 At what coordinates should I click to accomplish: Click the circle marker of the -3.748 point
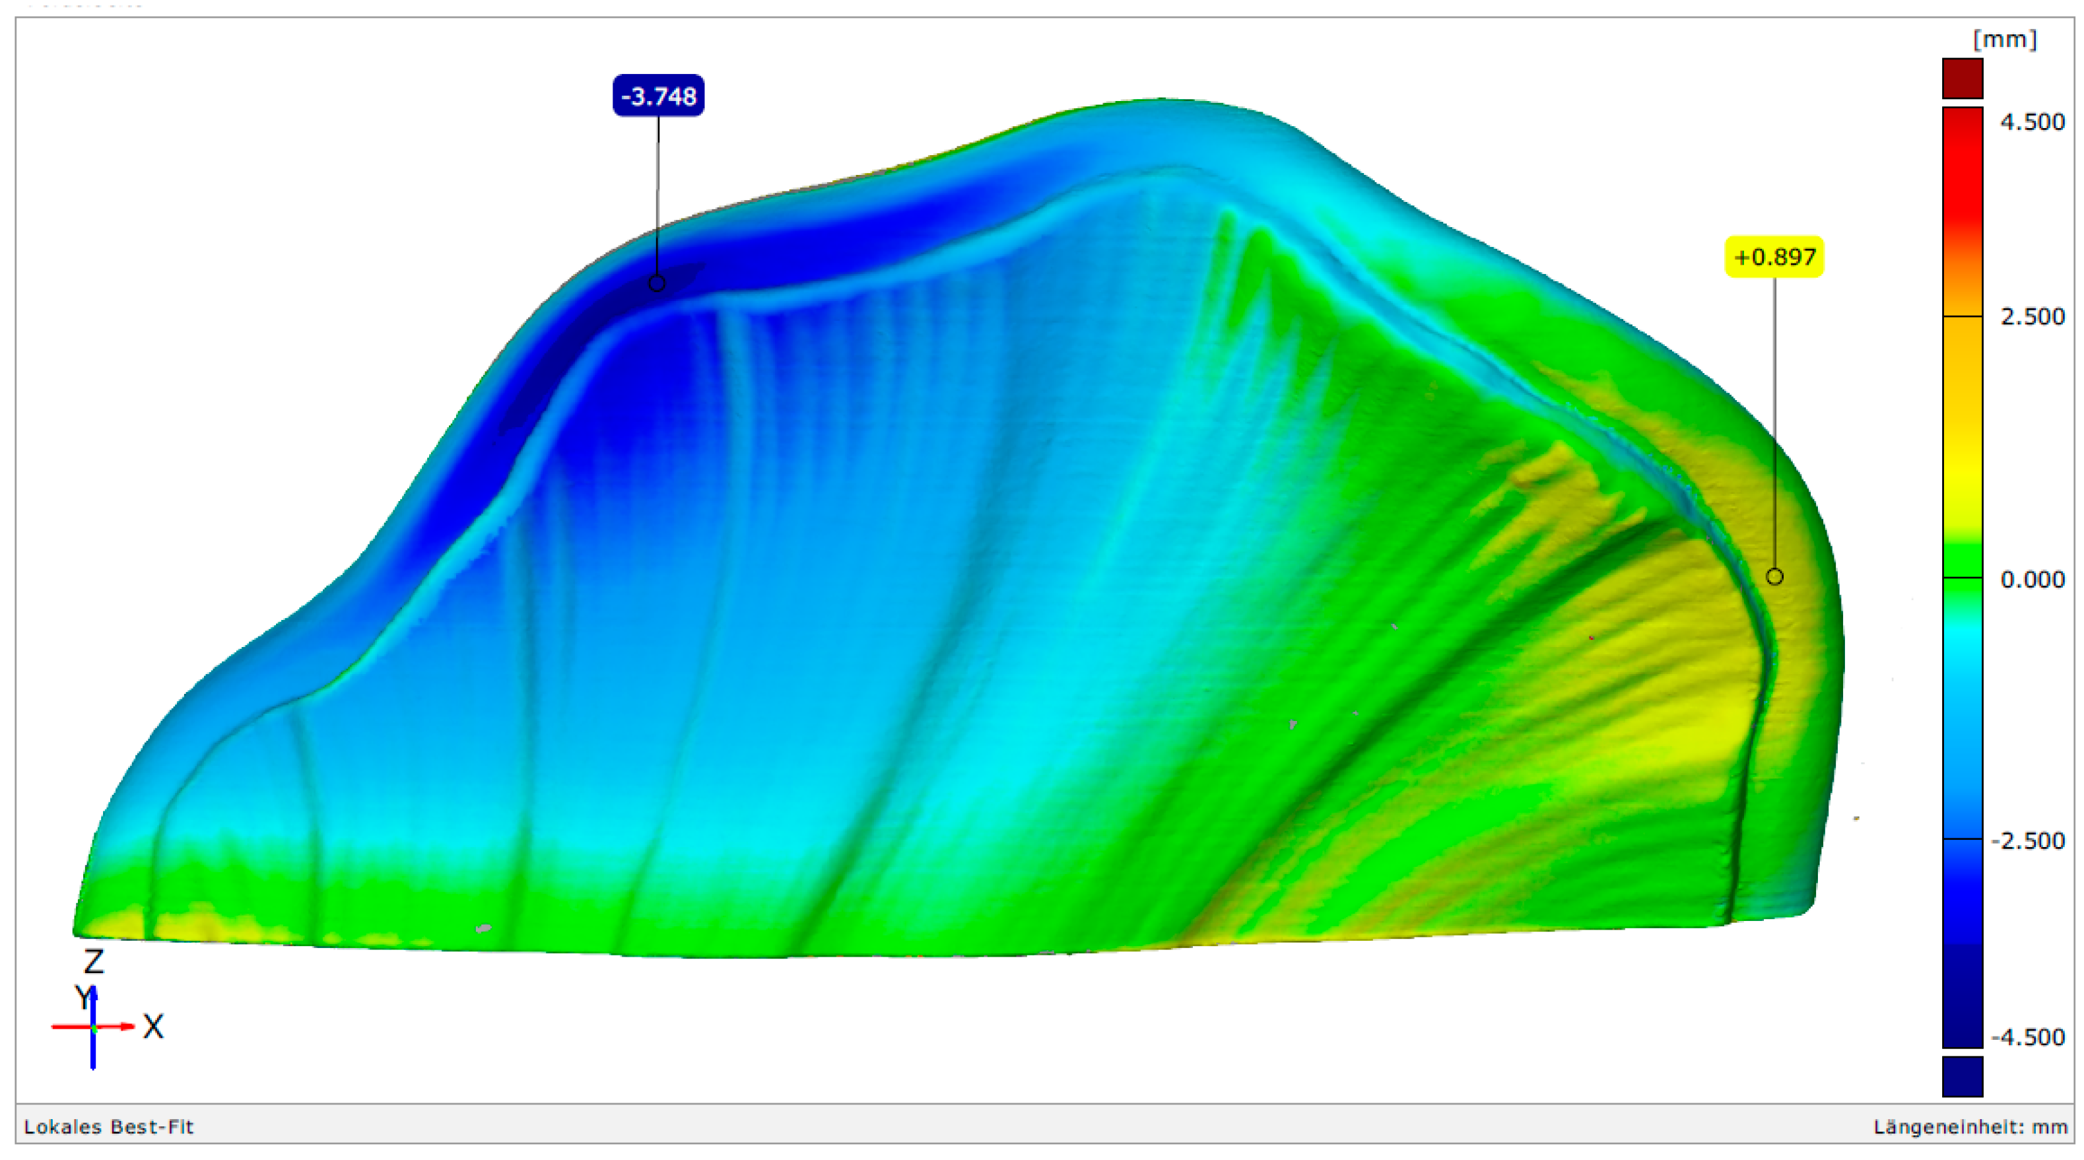point(657,283)
